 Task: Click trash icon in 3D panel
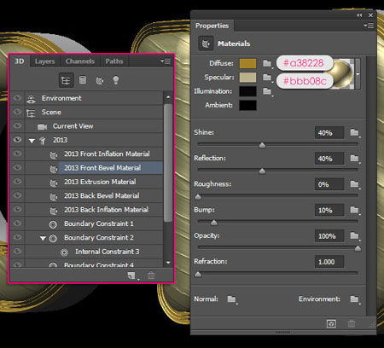151,275
